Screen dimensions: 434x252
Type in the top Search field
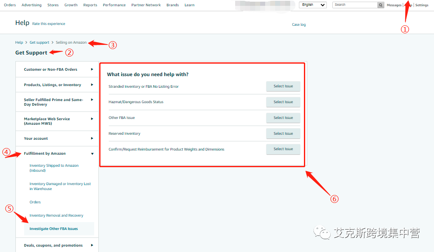(x=354, y=5)
